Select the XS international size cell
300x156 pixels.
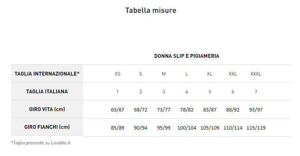click(x=117, y=74)
